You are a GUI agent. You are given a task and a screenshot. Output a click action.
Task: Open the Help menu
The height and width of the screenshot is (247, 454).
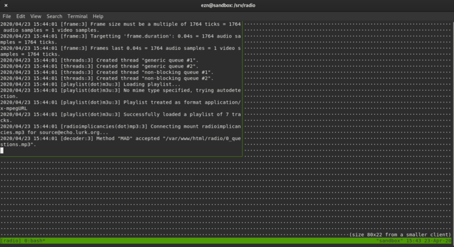(98, 16)
